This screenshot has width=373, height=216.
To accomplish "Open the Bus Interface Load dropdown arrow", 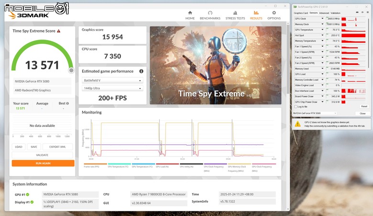I will click(322, 91).
